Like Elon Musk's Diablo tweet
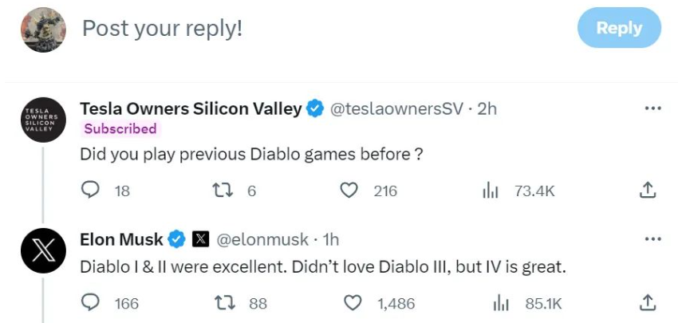This screenshot has width=678, height=323. (x=353, y=303)
